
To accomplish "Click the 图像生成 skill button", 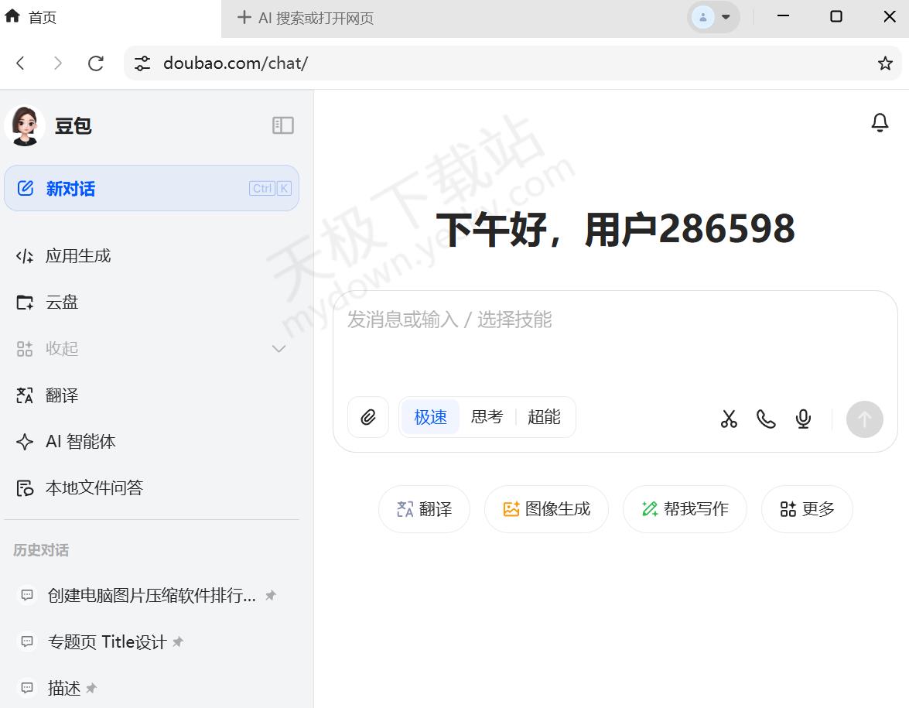I will (546, 509).
